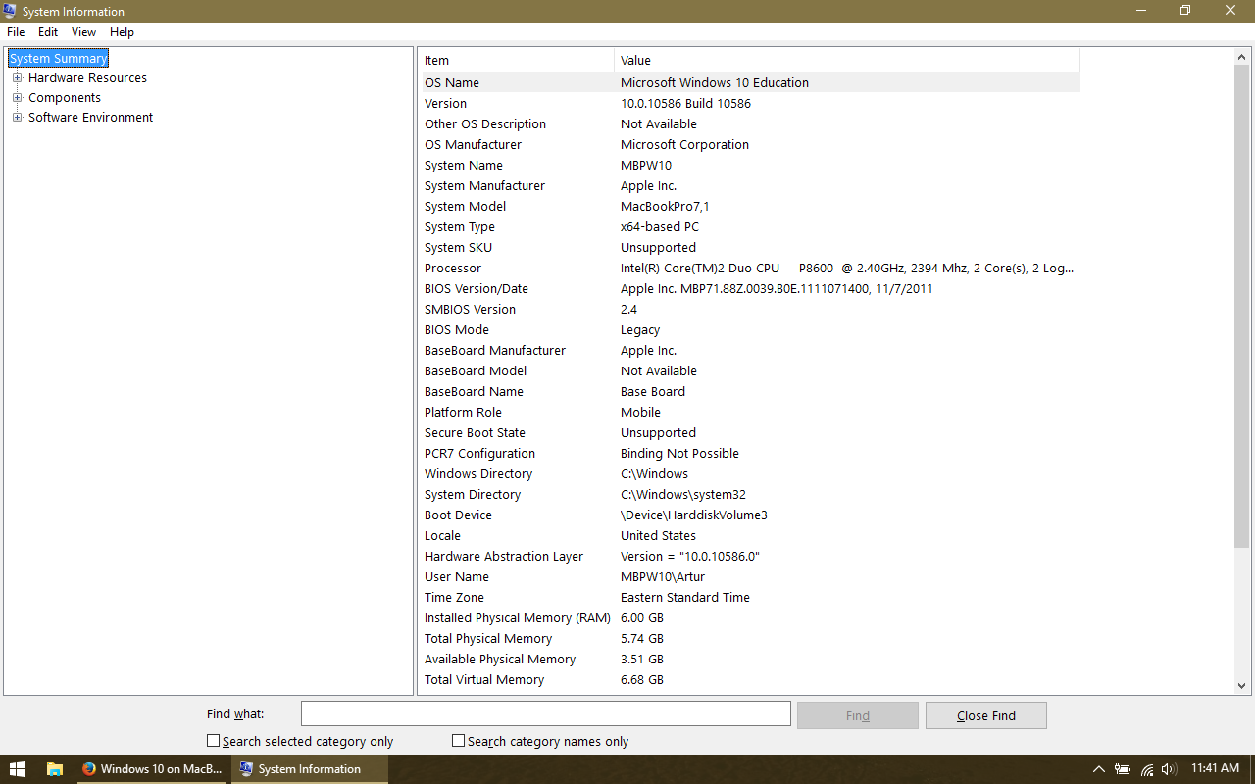Select the Total Virtual Memory row
The width and height of the screenshot is (1255, 784).
point(751,680)
